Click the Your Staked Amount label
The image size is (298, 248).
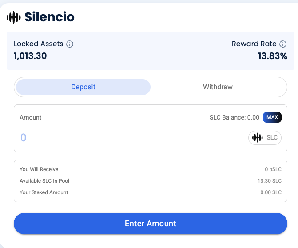pos(44,192)
